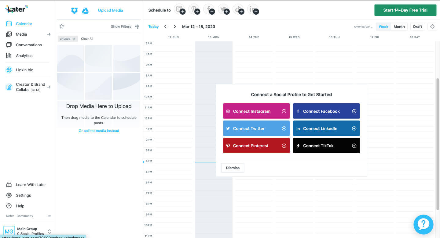Click the star favorites icon in media panel
This screenshot has width=440, height=238.
tap(61, 27)
